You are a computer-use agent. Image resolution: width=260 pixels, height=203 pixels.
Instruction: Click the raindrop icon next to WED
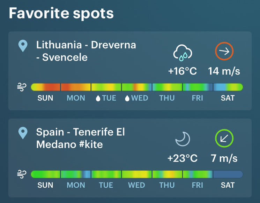click(x=127, y=98)
